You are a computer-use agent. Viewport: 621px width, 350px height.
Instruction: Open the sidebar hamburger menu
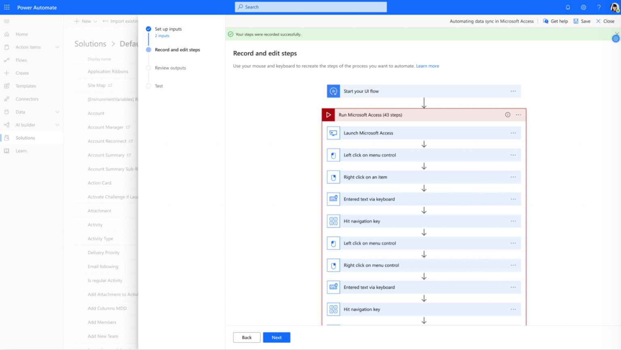6,21
